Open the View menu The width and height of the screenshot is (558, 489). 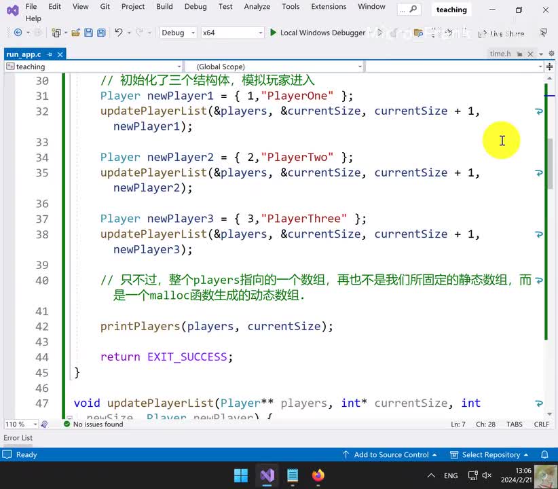80,6
